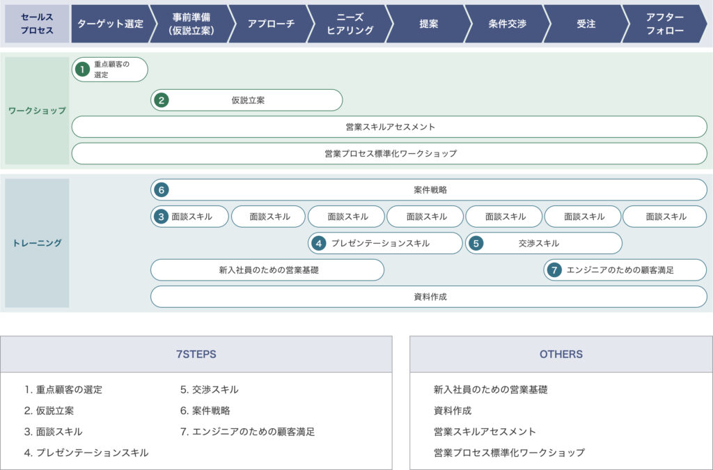Open the 新入社員のための営業基礎 training pill
This screenshot has width=713, height=470.
(267, 270)
